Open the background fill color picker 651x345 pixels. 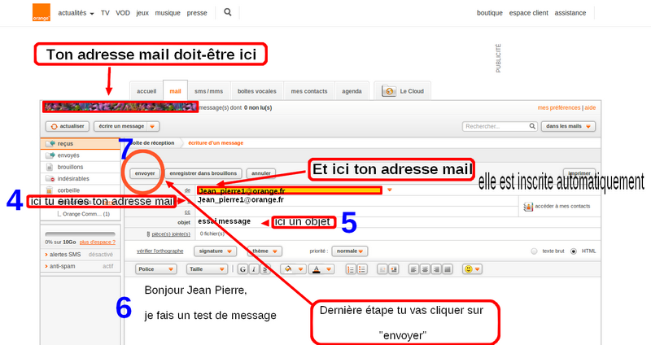[293, 269]
